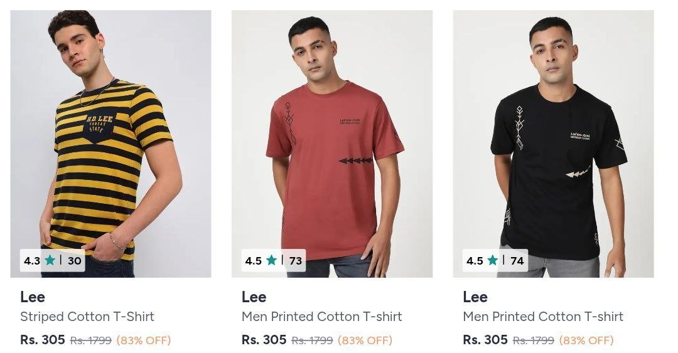Screen dimensions: 678x353
Task: Open the black printed t-shirt product image
Action: (553, 138)
